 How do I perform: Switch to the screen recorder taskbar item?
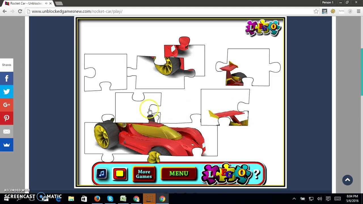click(149, 199)
